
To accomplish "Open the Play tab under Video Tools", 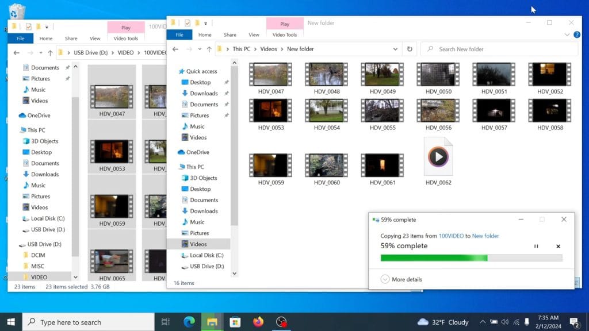I will click(285, 24).
